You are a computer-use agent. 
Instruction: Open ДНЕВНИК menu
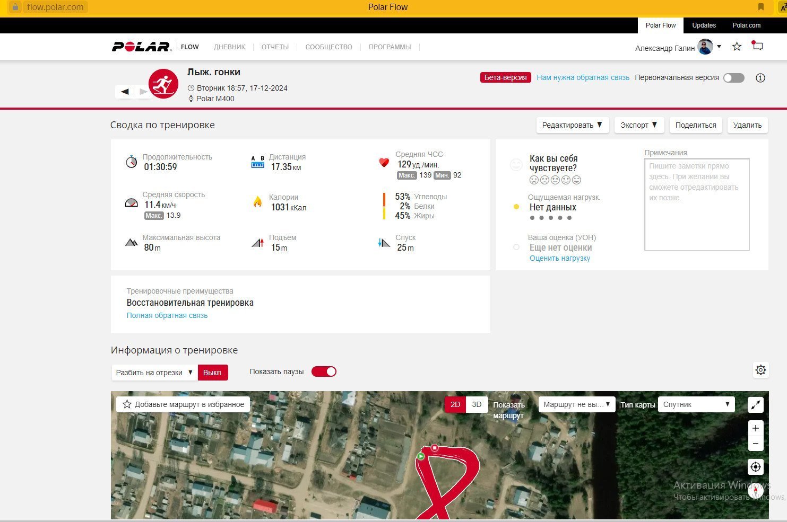(230, 47)
